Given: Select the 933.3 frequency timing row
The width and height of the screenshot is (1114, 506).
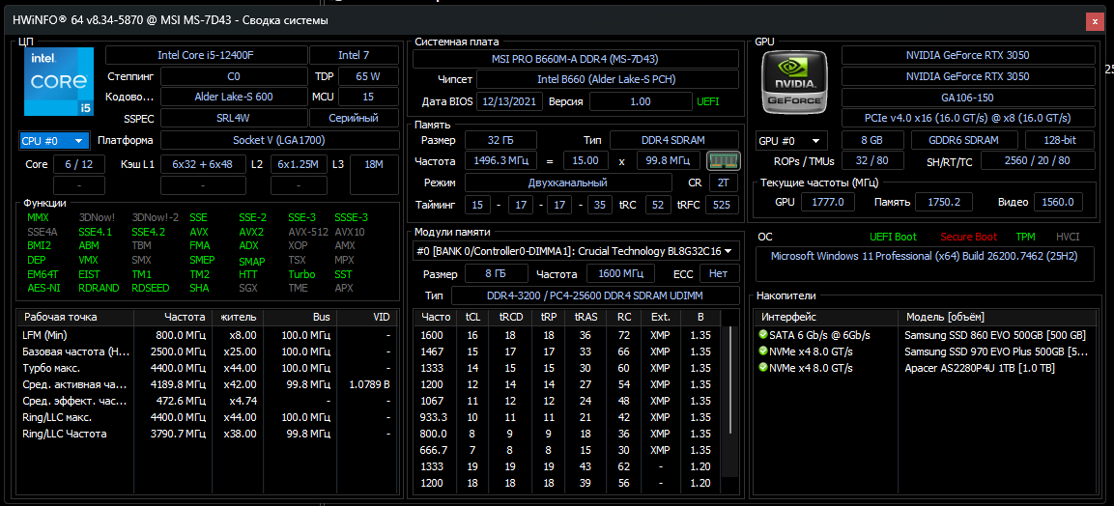Looking at the screenshot, I should [x=567, y=416].
